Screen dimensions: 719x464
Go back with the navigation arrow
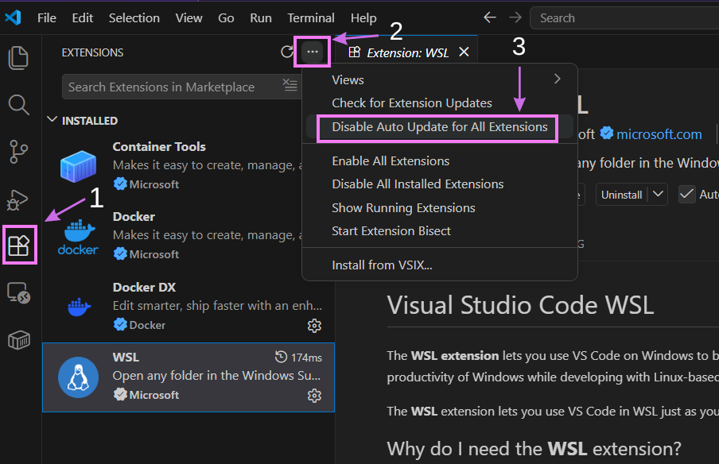490,17
